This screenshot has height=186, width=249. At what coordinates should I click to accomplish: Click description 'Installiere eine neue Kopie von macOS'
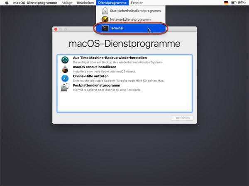[104, 72]
